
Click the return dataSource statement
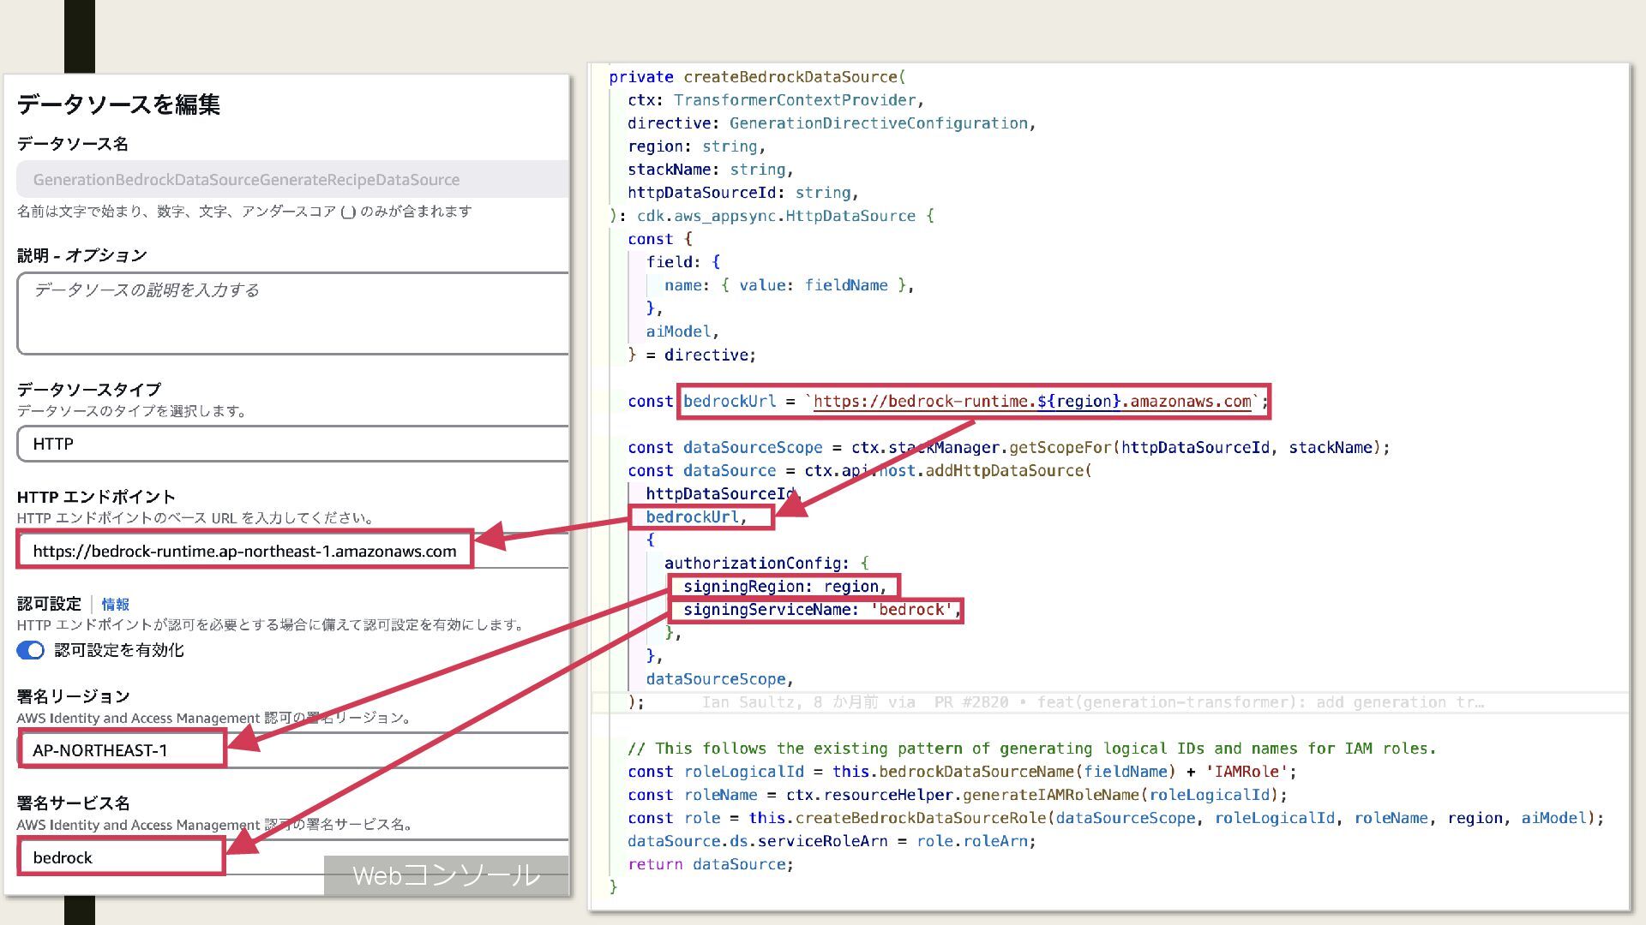710,864
